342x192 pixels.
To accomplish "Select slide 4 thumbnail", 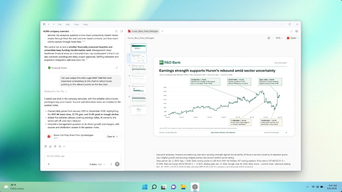I will pyautogui.click(x=139, y=79).
